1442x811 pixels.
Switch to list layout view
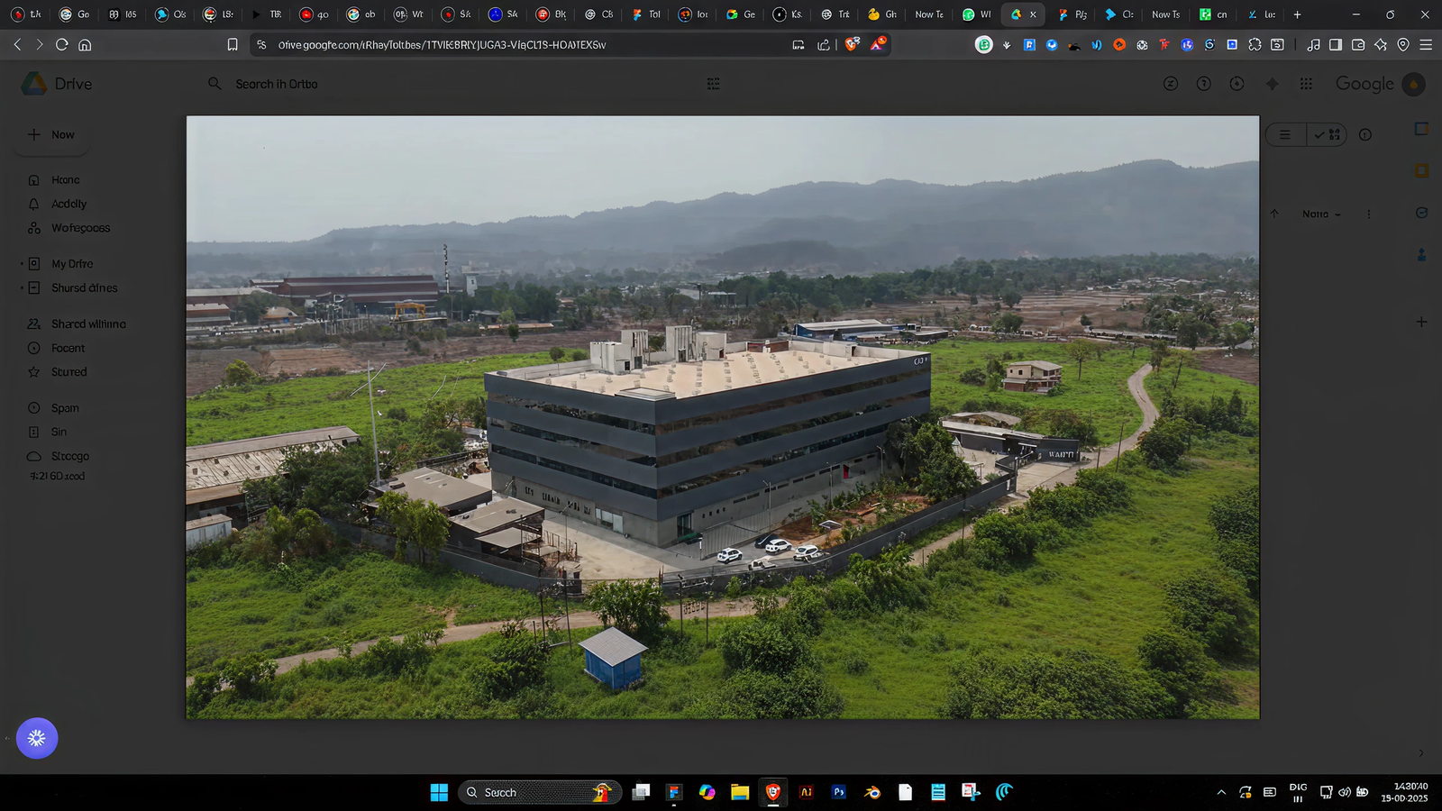coord(1285,135)
